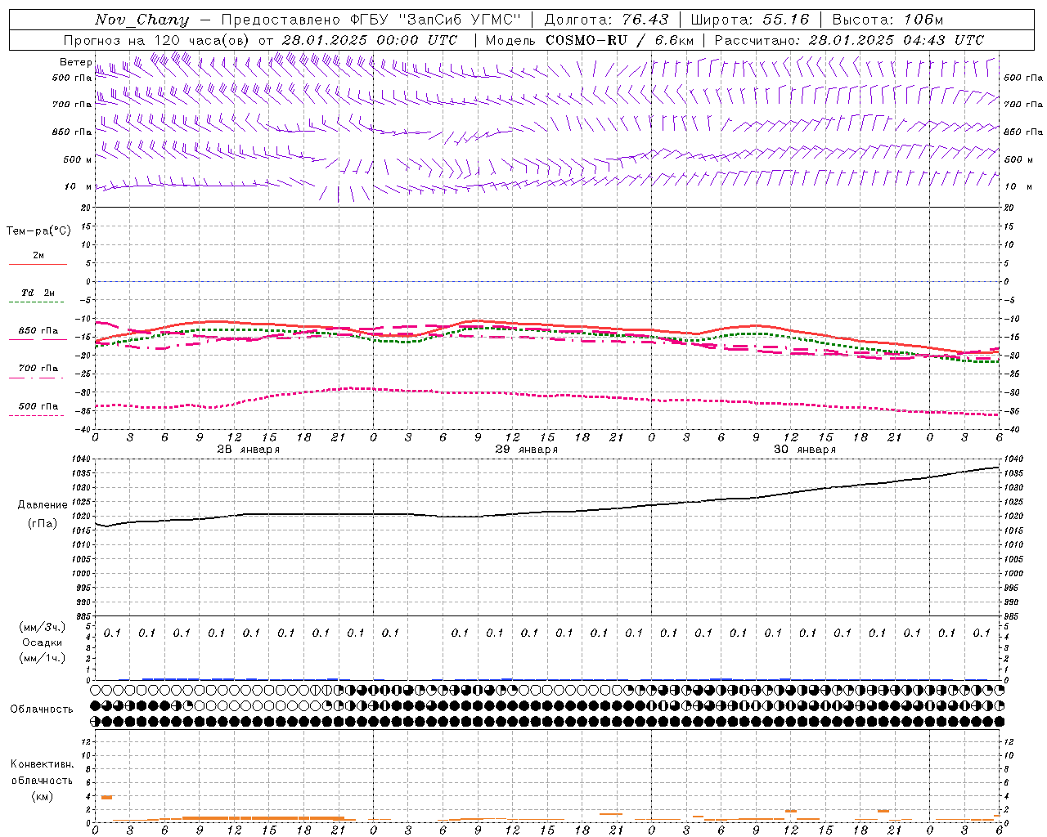Click the Td 2м legend entry

click(x=38, y=293)
